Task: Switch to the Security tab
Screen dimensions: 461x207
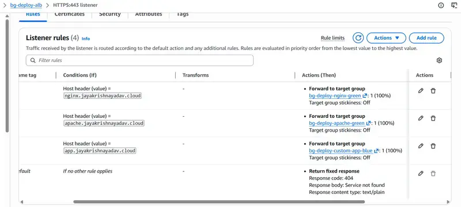Action: tap(109, 14)
